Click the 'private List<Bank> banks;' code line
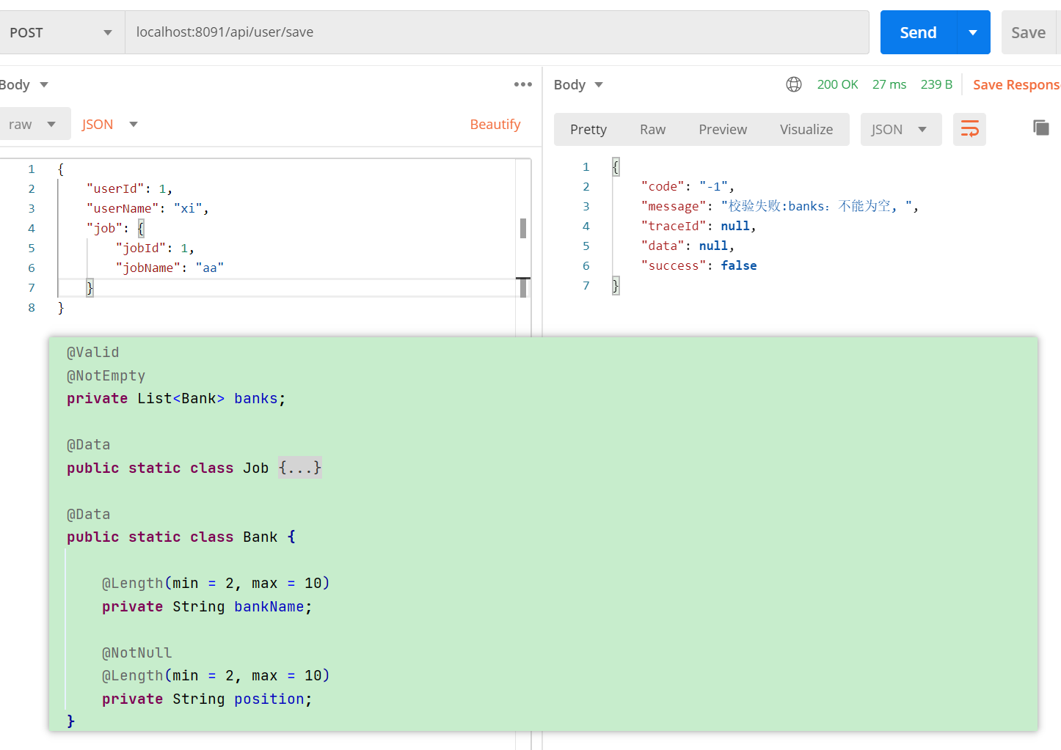Image resolution: width=1061 pixels, height=750 pixels. [176, 399]
